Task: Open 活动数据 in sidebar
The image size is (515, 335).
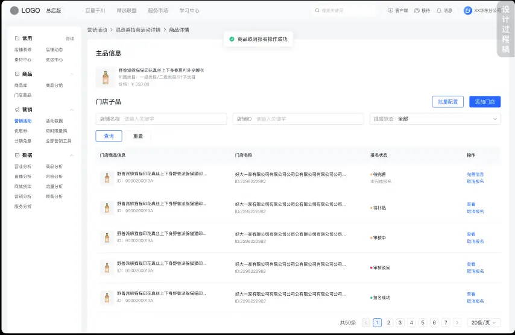Action: coord(54,121)
